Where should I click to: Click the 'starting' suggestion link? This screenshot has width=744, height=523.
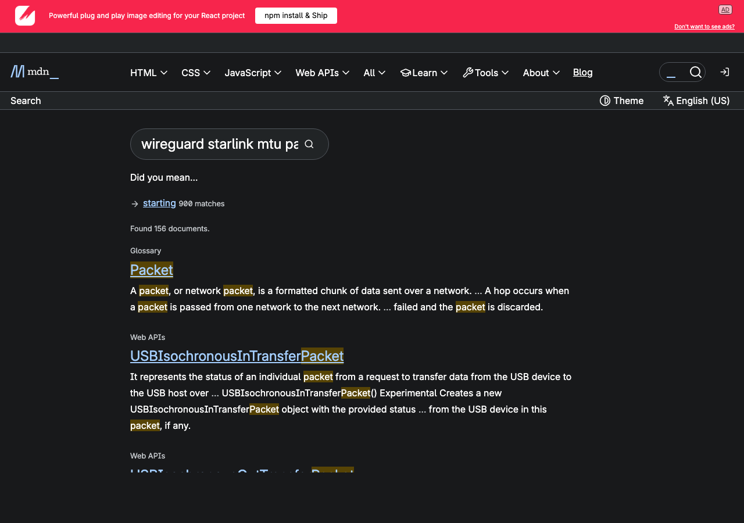coord(159,203)
